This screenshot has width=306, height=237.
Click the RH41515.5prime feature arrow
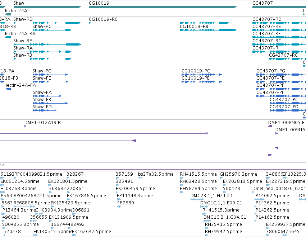pos(182,177)
